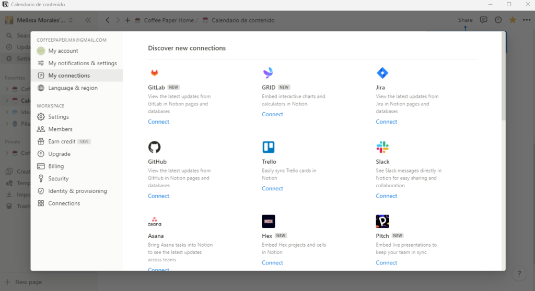Connect the GitHub integration
This screenshot has height=291, width=535.
pos(158,196)
